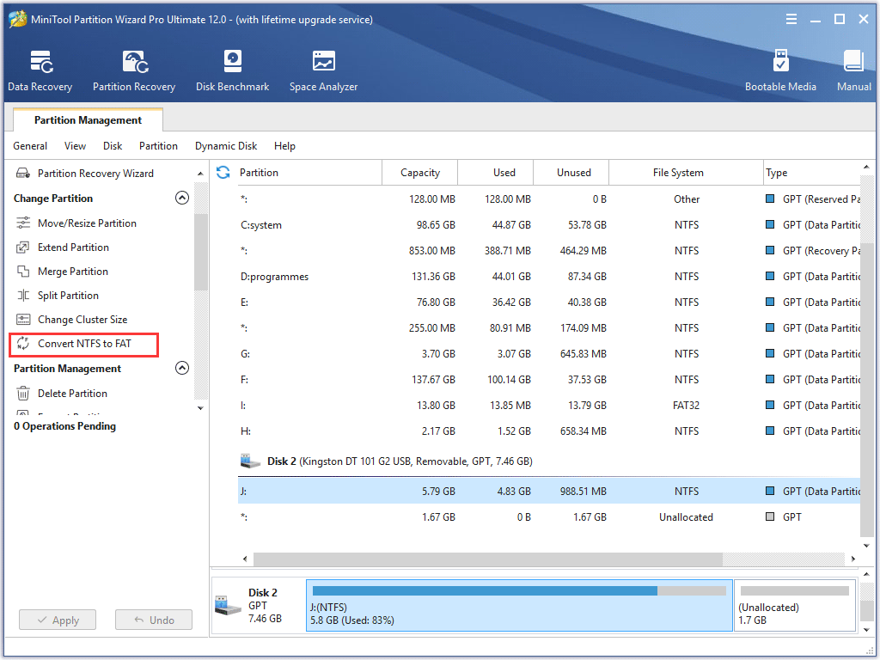Viewport: 880px width, 660px height.
Task: Click the Disk 2 Kingston drive icon in the list
Action: click(x=250, y=461)
